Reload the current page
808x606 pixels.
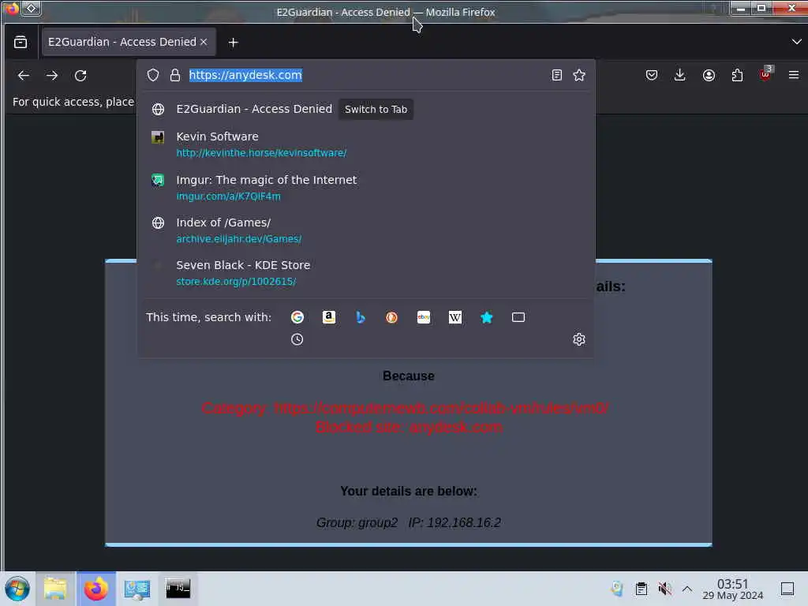click(80, 75)
